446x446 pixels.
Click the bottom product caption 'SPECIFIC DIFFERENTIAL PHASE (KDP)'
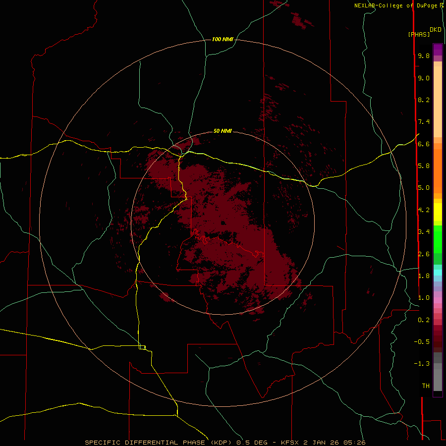pyautogui.click(x=159, y=443)
